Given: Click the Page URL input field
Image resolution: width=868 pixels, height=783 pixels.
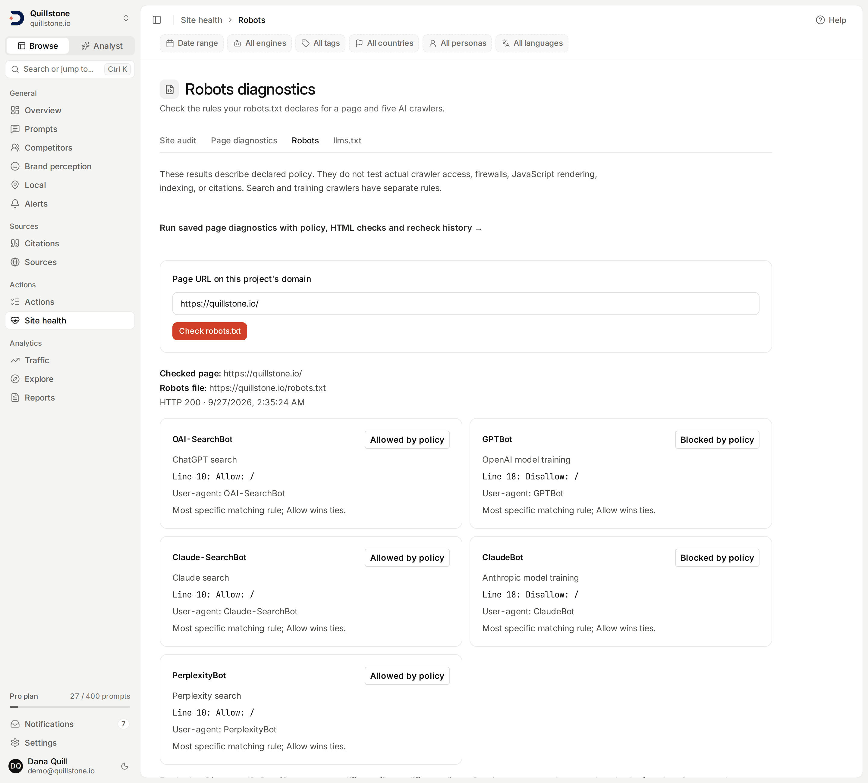Looking at the screenshot, I should point(466,304).
